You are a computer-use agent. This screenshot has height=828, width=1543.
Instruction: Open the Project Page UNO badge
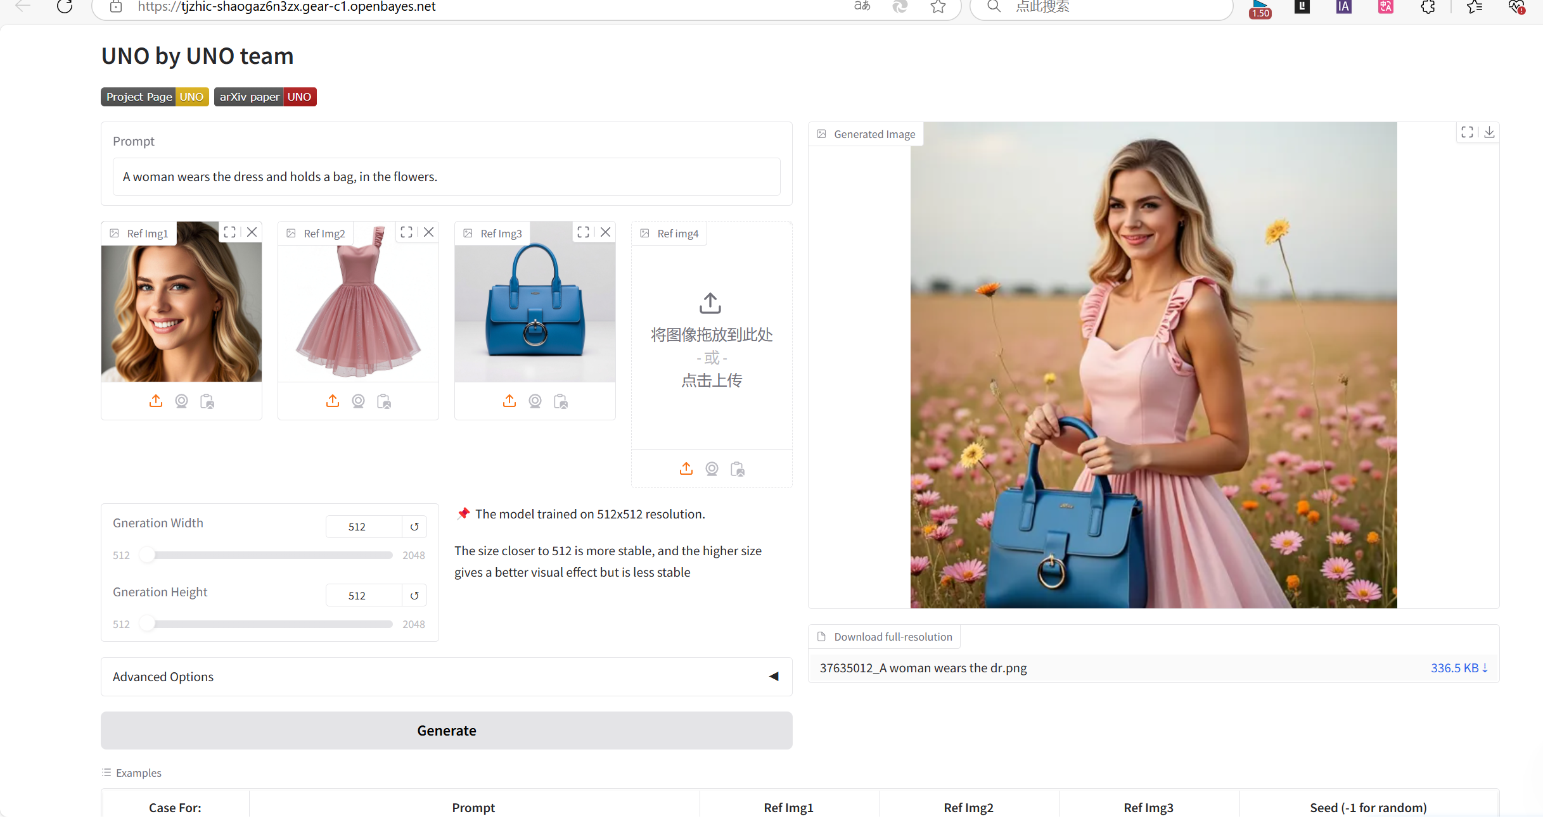click(155, 97)
